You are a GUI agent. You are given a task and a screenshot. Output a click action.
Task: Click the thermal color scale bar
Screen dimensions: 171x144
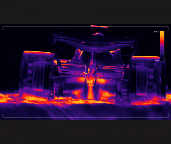(x=162, y=46)
